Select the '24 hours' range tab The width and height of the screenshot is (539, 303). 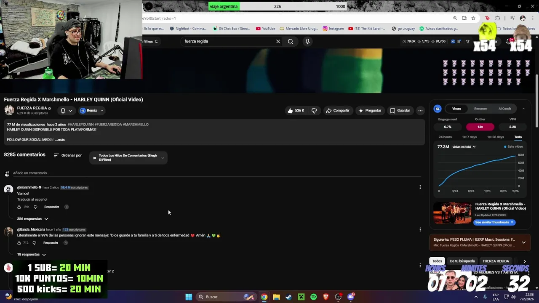(445, 137)
